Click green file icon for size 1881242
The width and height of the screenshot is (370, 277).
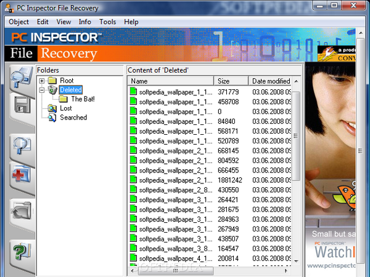tap(133, 180)
